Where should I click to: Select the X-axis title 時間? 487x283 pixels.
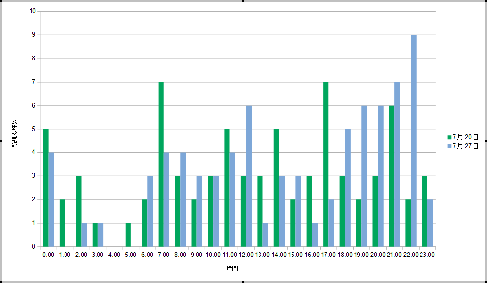click(233, 269)
